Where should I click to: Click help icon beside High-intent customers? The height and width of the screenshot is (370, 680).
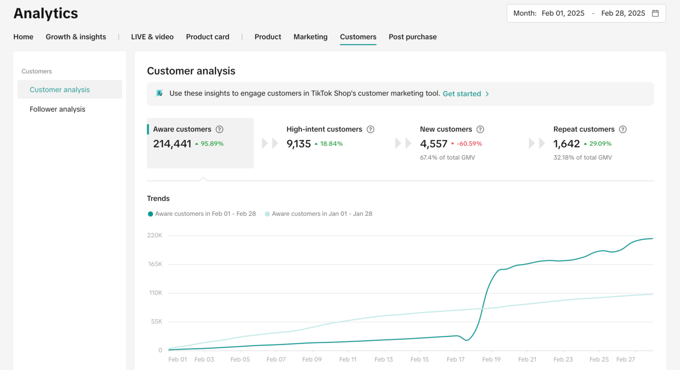pyautogui.click(x=371, y=129)
